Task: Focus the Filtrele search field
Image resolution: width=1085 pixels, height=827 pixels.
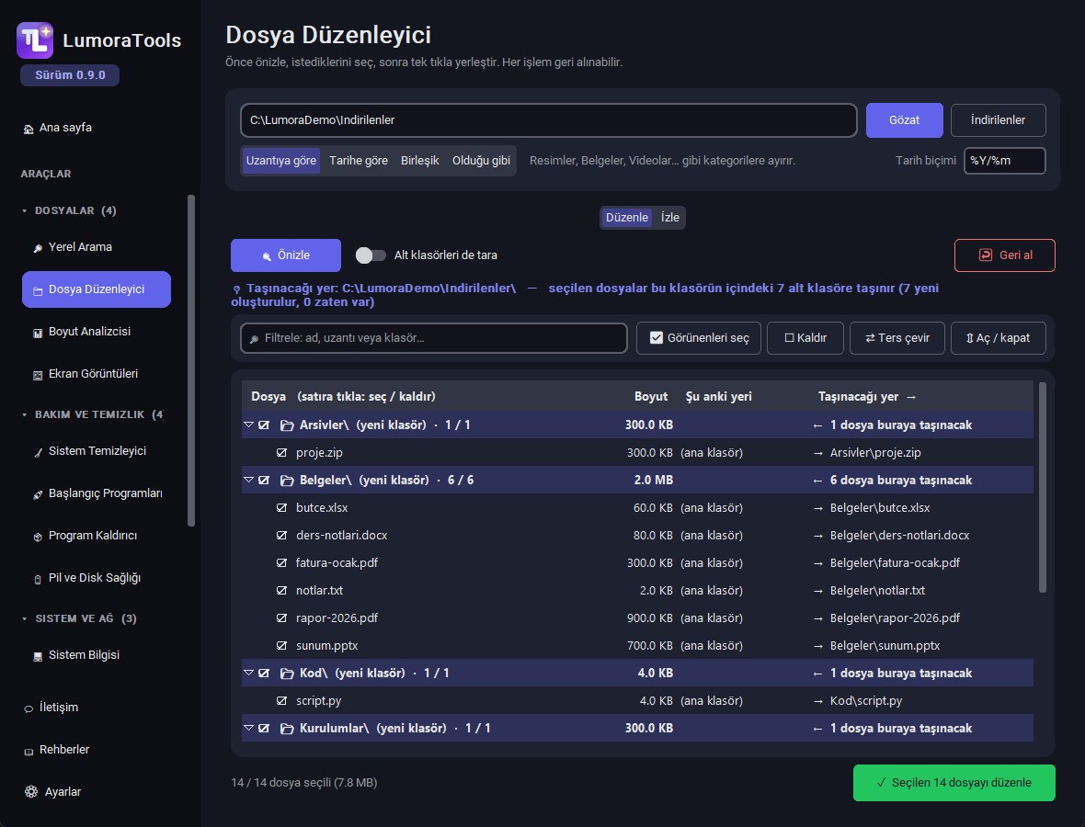Action: click(x=434, y=338)
